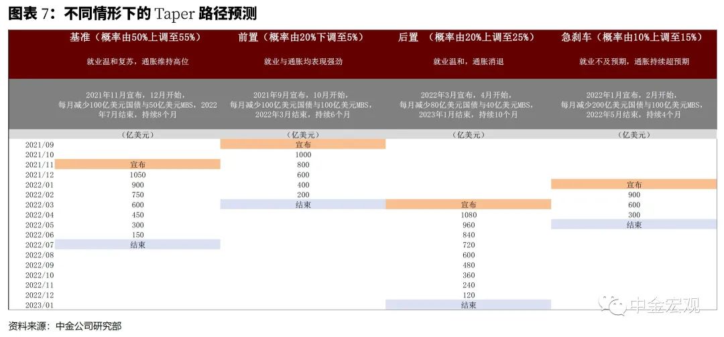
Task: Click the orange '宣布' cell in the 急刹车 column
Action: coord(633,185)
